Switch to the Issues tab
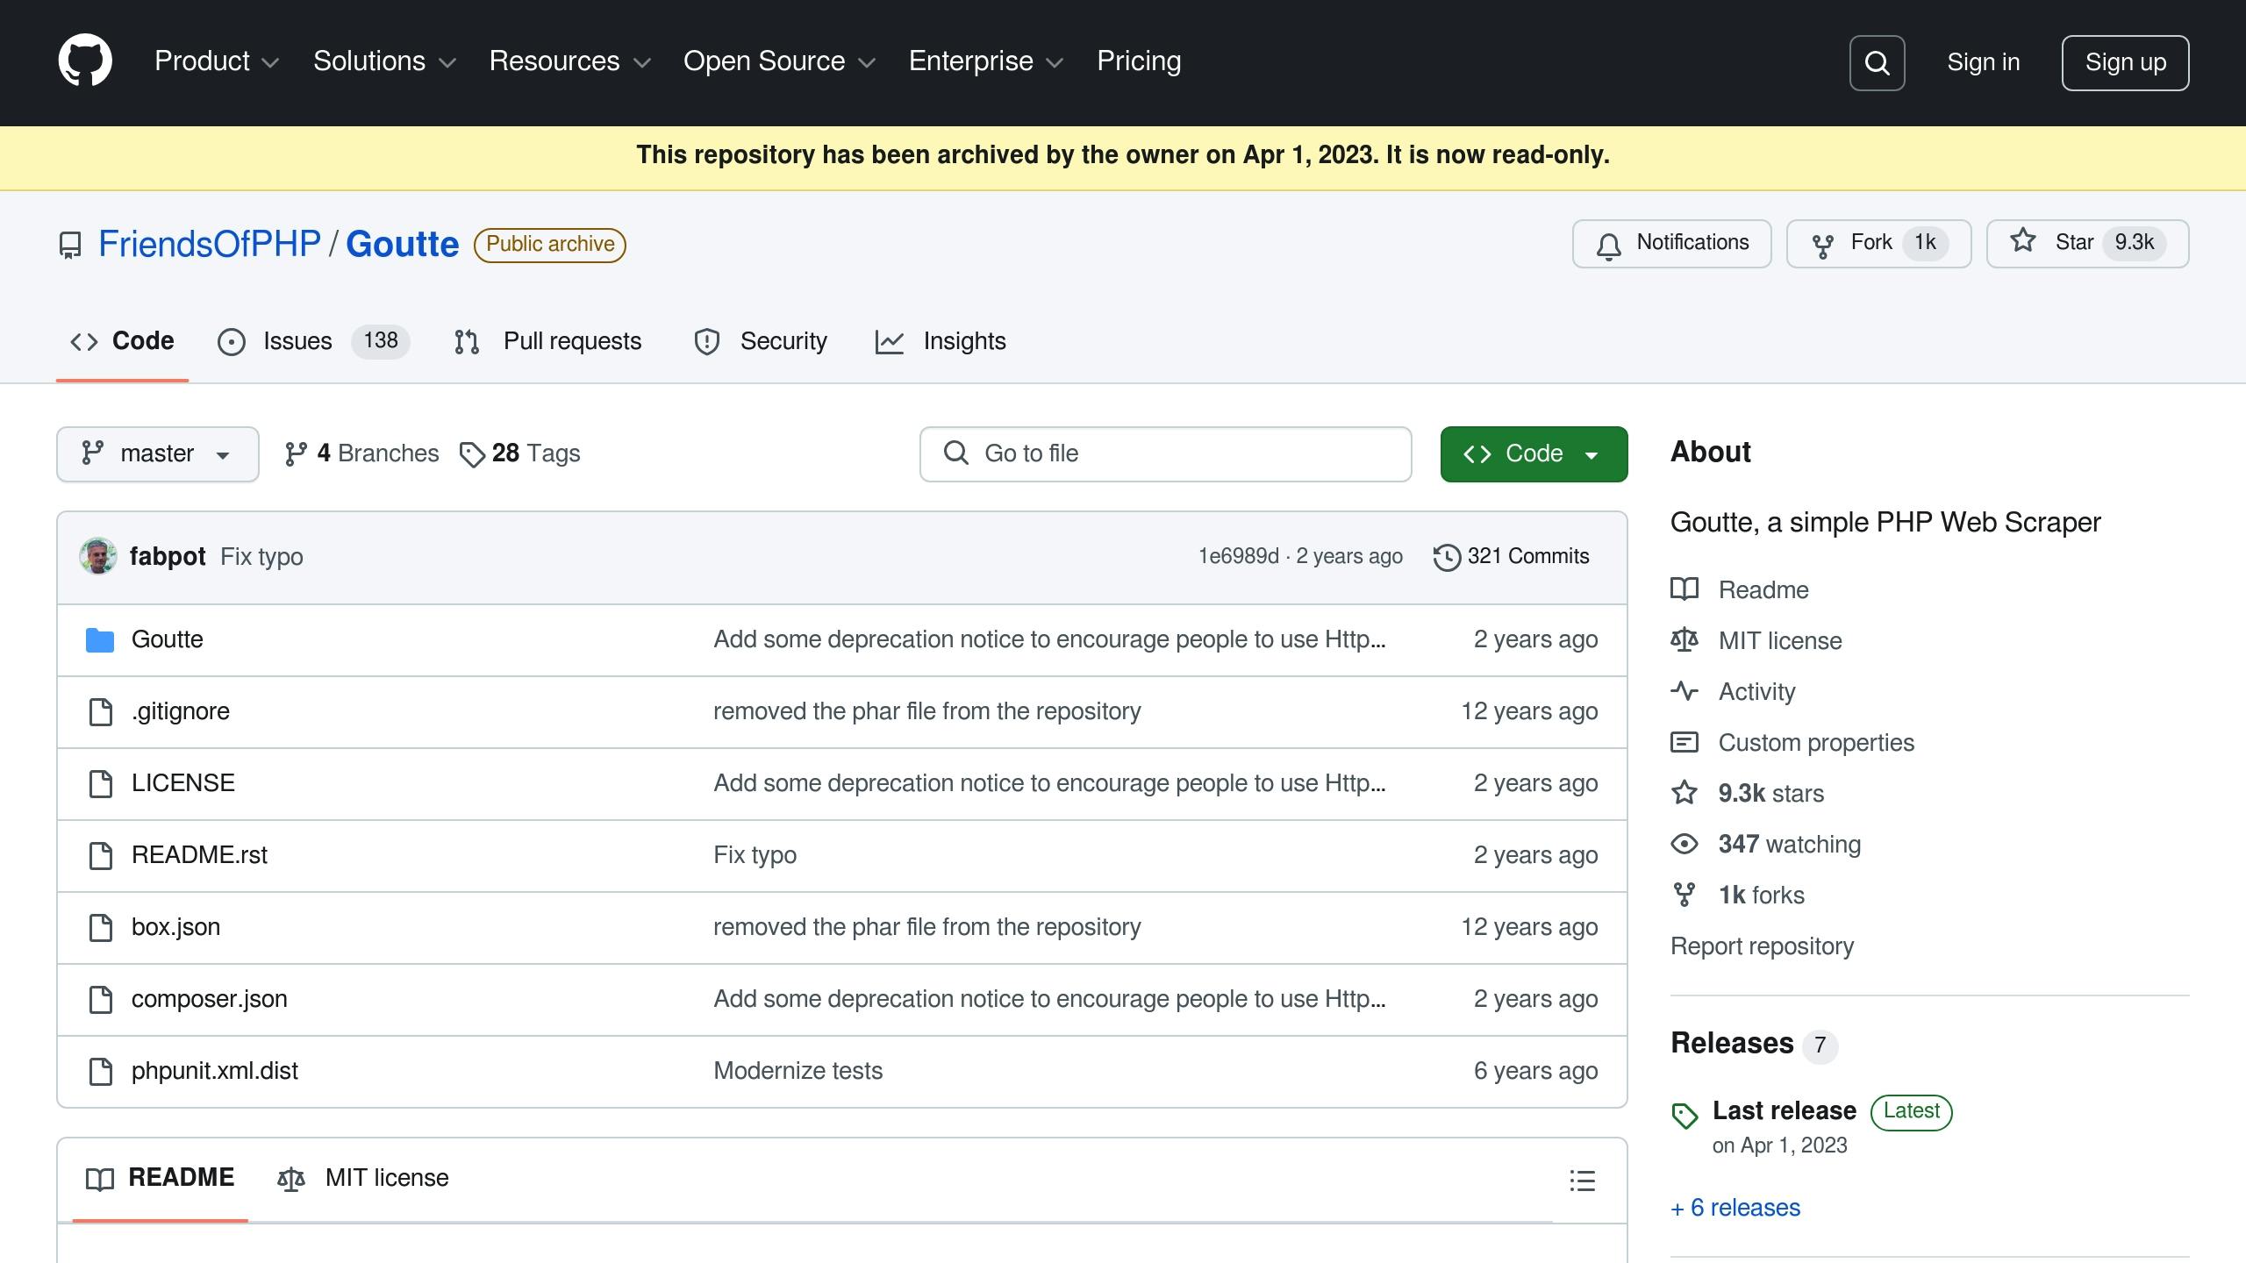This screenshot has width=2246, height=1263. (313, 341)
